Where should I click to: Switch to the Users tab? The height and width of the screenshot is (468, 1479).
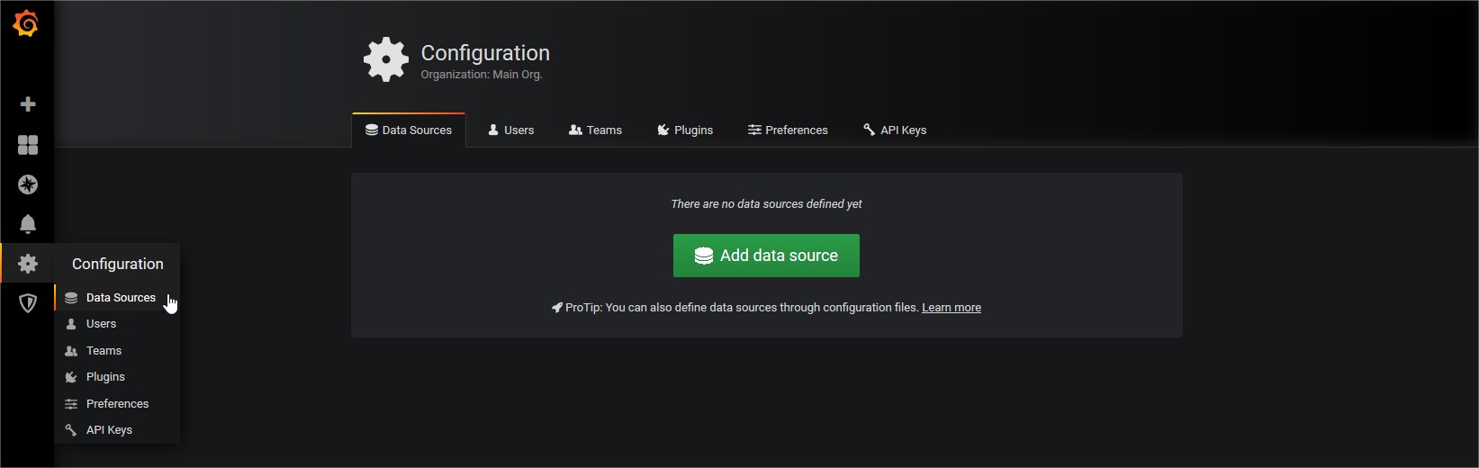pos(511,130)
